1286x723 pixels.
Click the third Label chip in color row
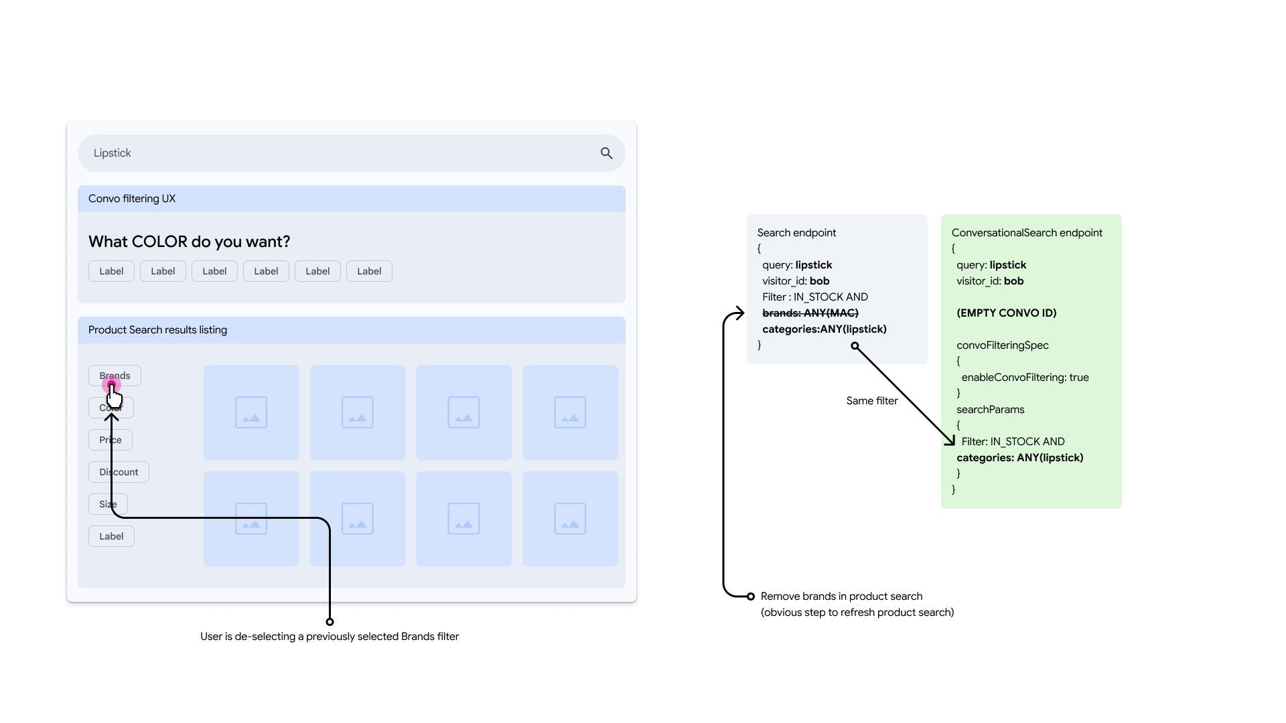coord(214,271)
